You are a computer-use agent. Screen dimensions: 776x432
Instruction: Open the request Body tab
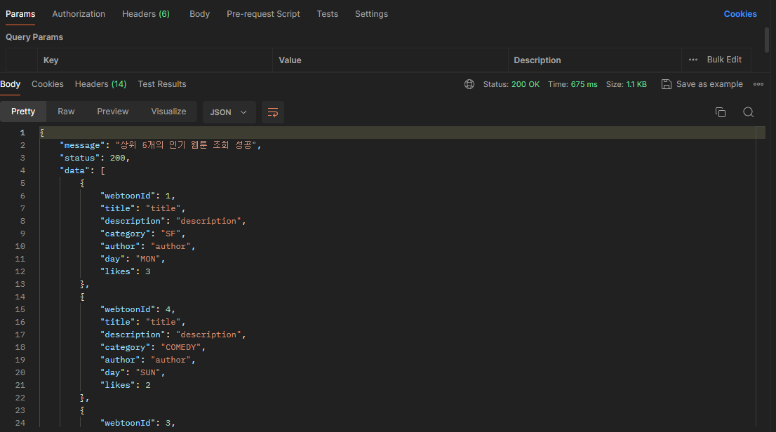(199, 14)
